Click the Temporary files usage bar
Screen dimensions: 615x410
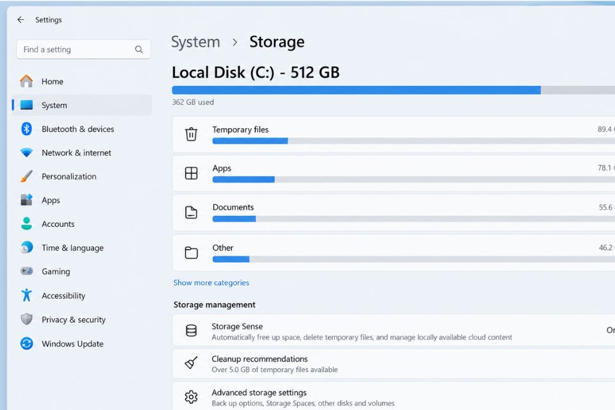click(x=413, y=141)
